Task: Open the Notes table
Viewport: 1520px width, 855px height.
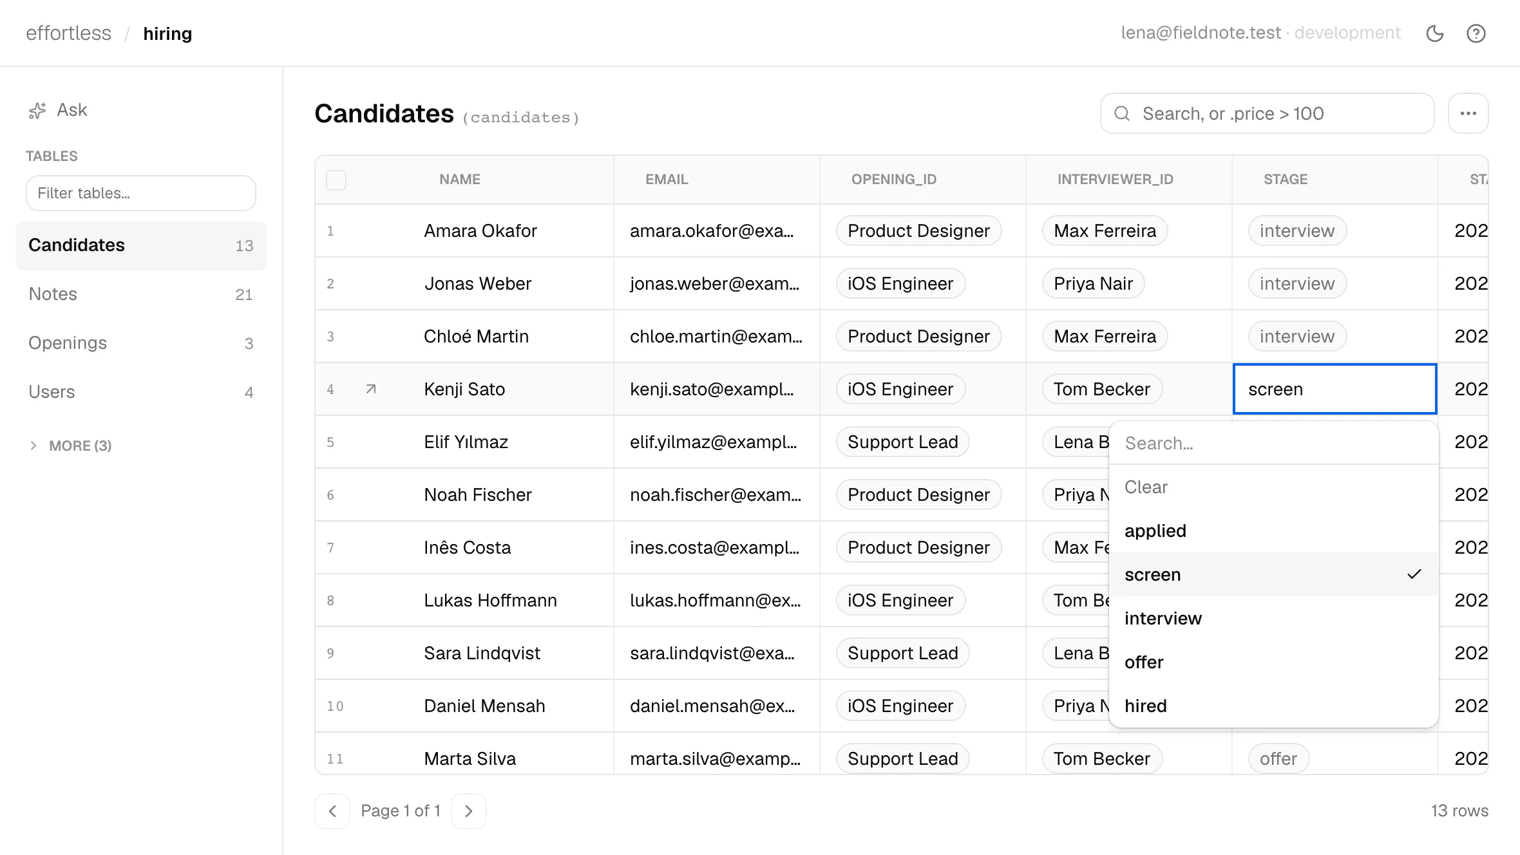Action: [141, 294]
